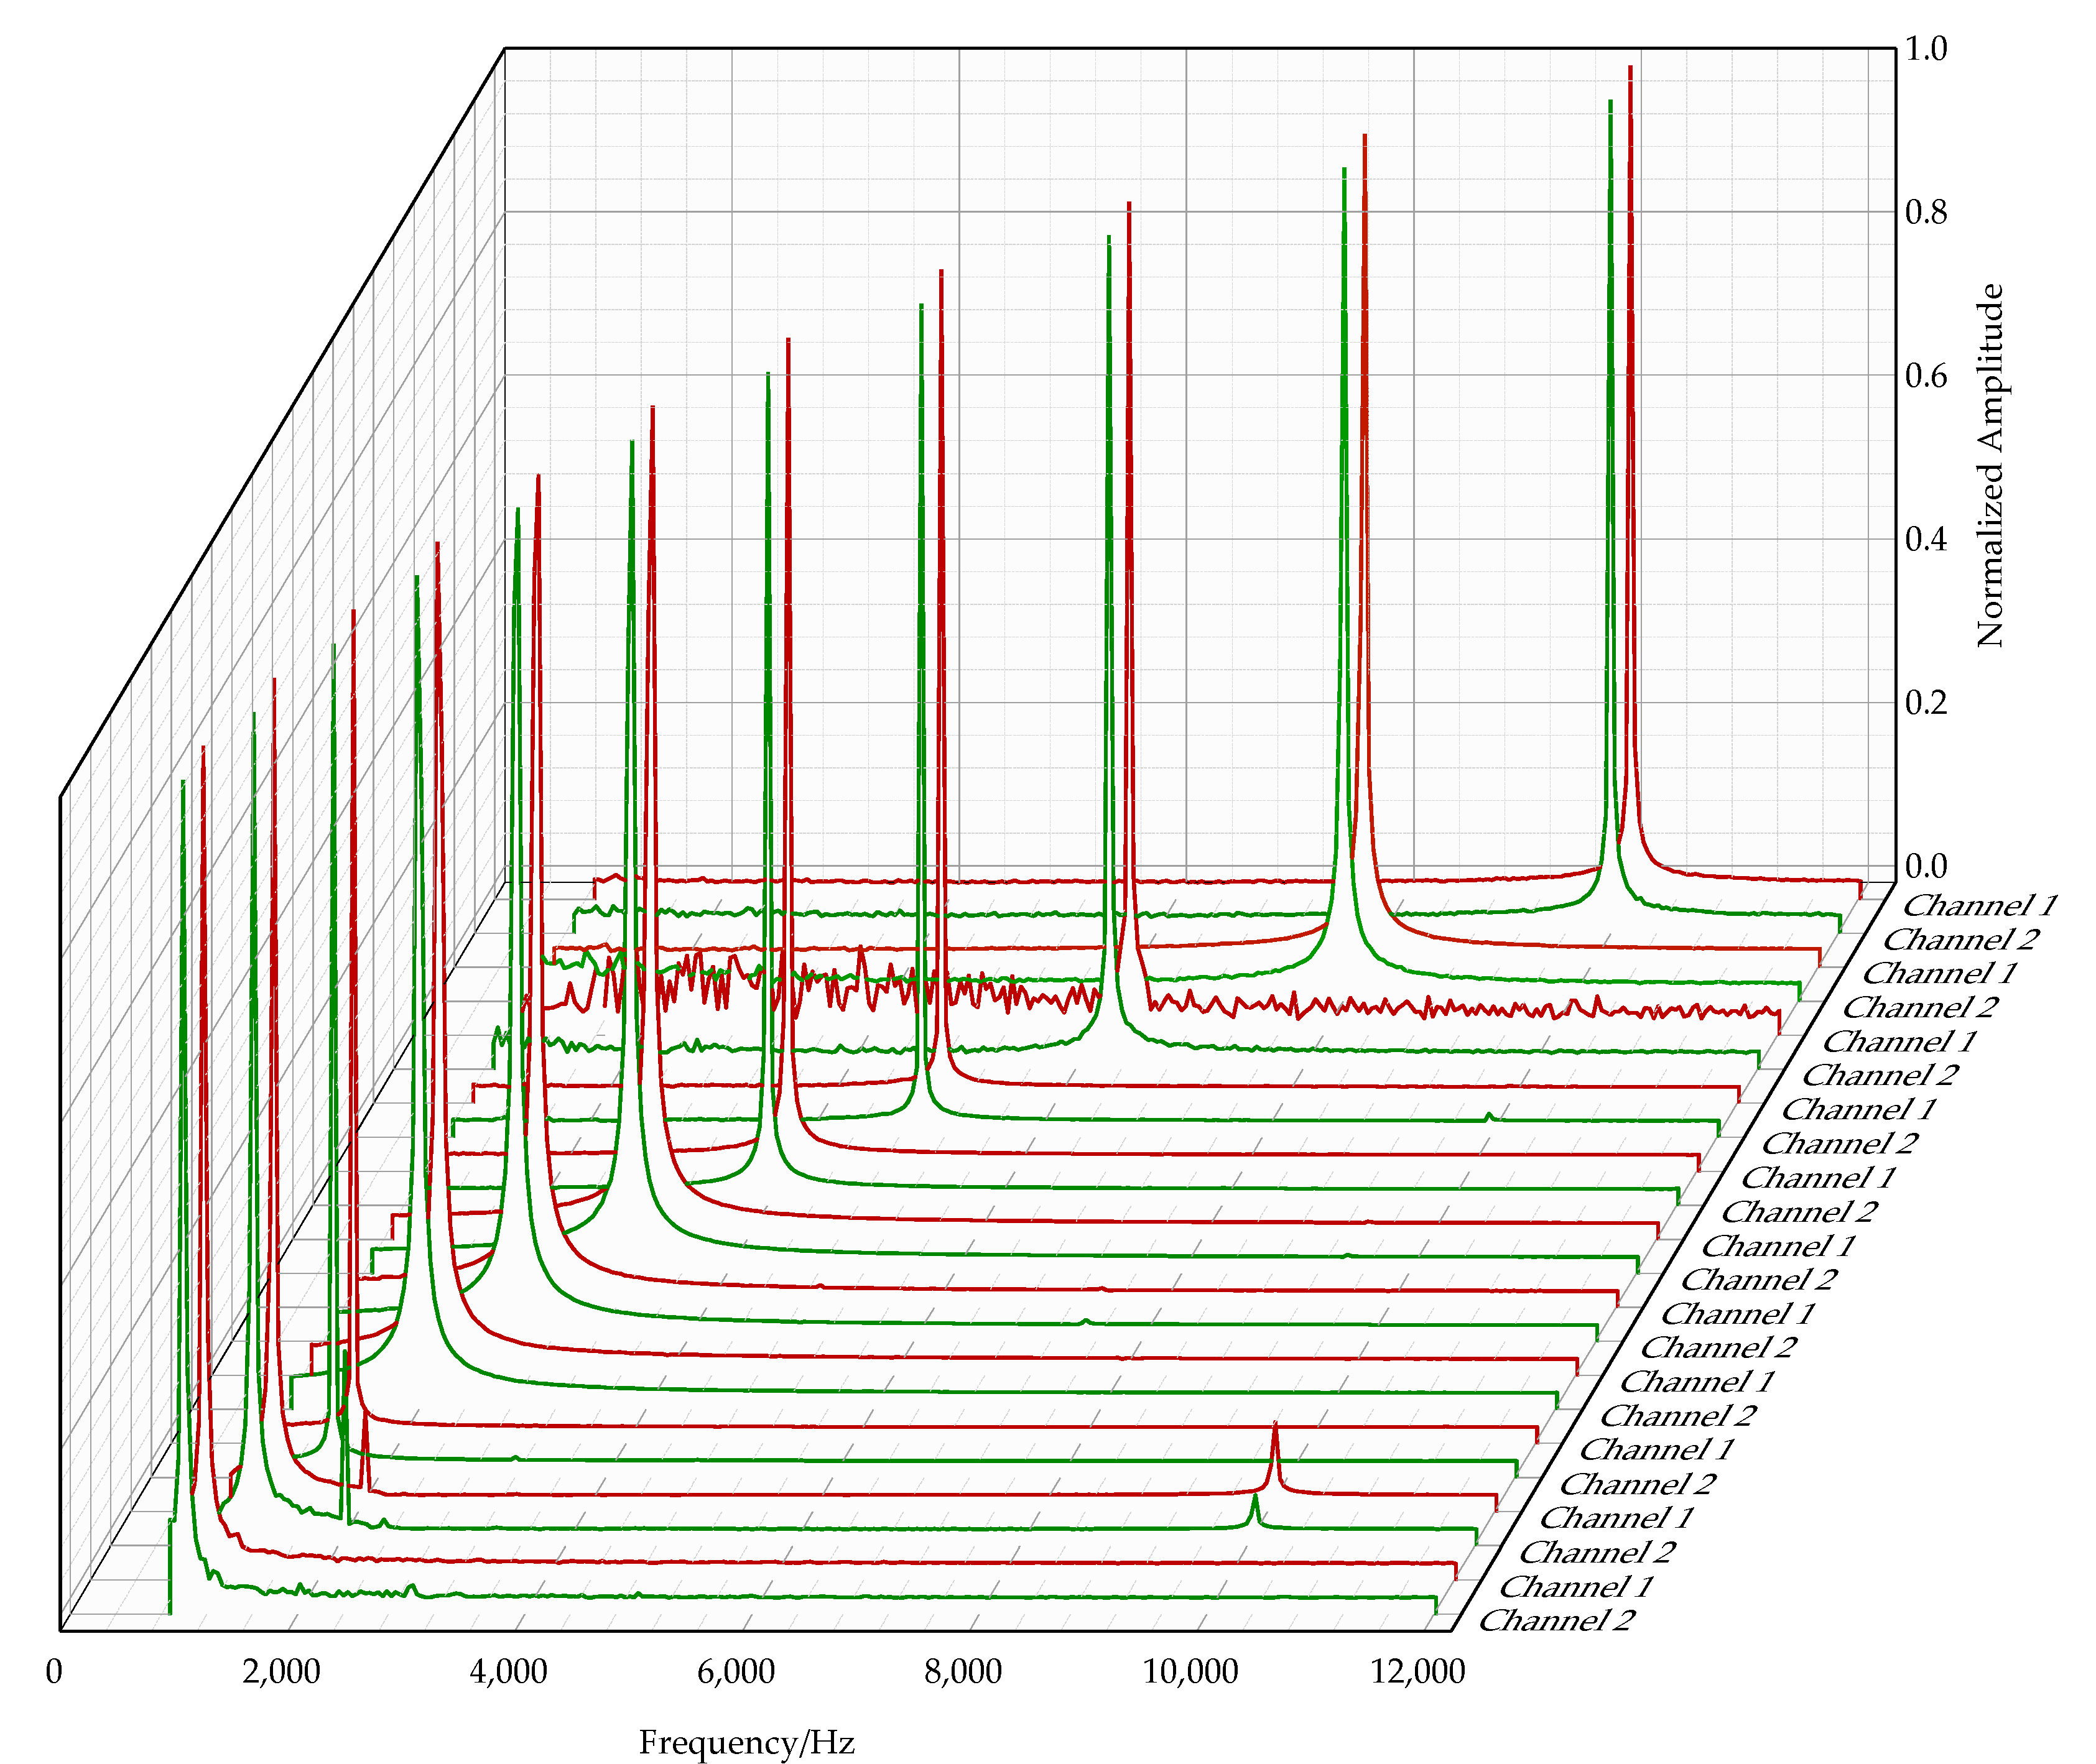Screen dimensions: 2096x1764
Task: Click the 6,000 frequency tick label
Action: tap(736, 1671)
